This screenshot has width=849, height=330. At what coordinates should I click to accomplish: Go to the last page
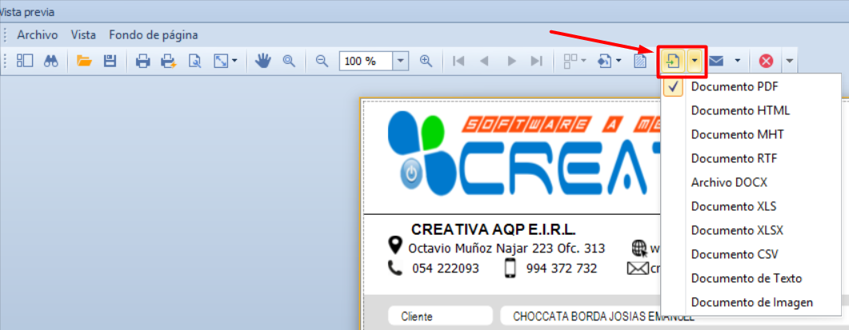(537, 62)
